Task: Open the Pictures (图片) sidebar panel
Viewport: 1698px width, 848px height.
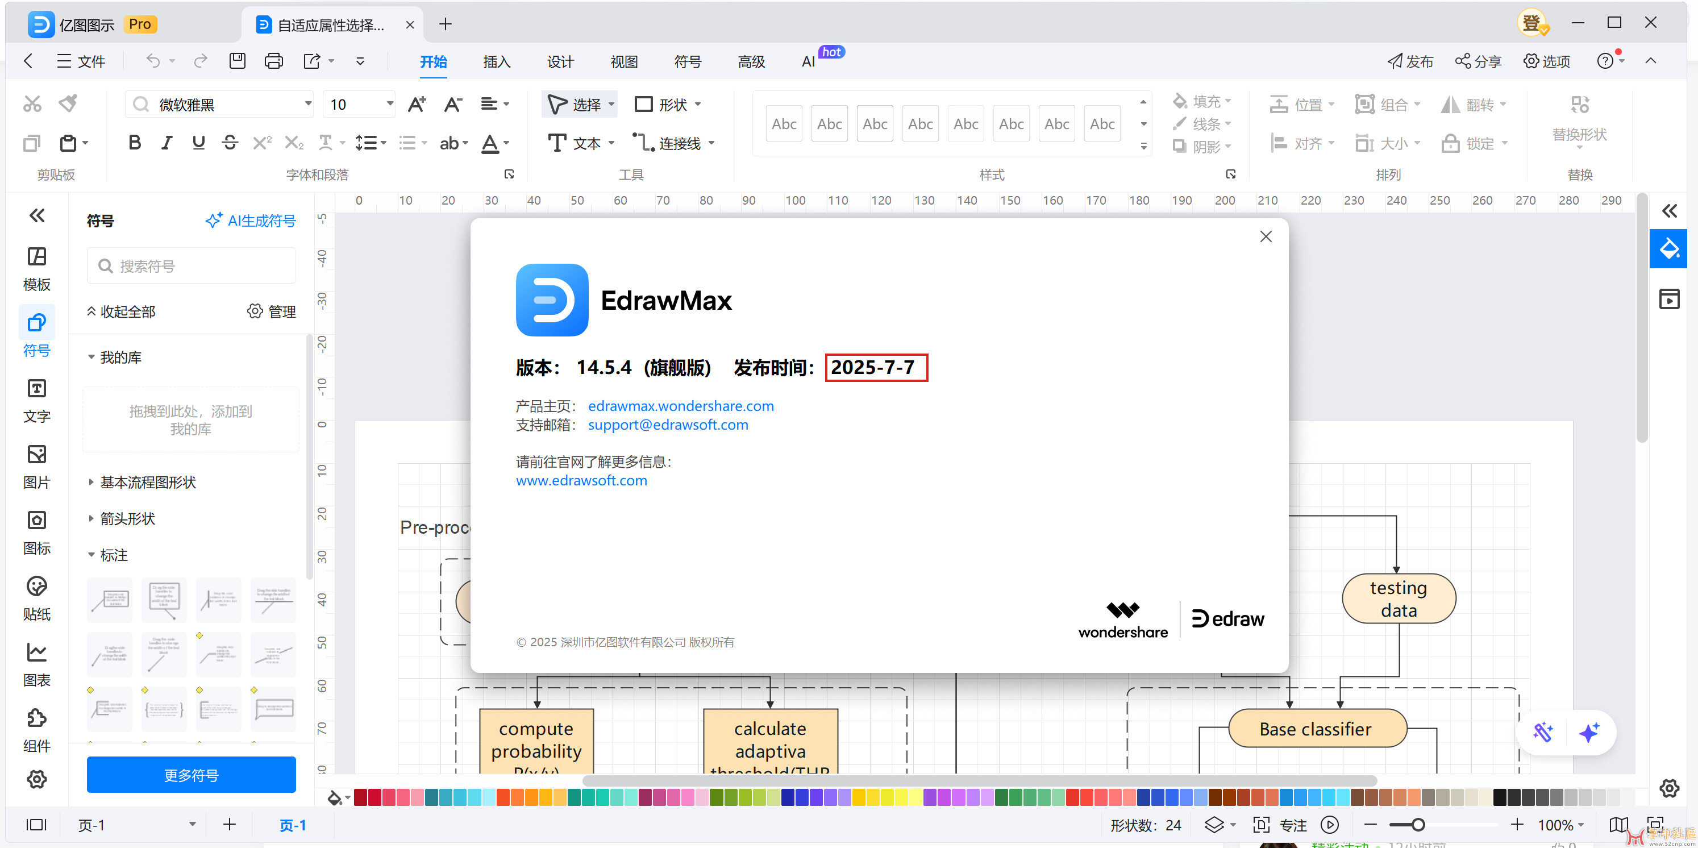Action: point(37,467)
